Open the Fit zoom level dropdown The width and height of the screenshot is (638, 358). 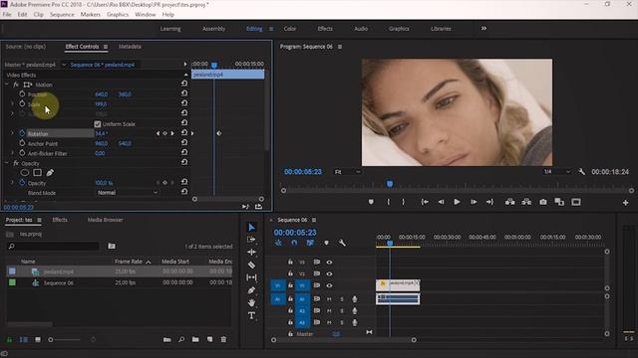(348, 172)
